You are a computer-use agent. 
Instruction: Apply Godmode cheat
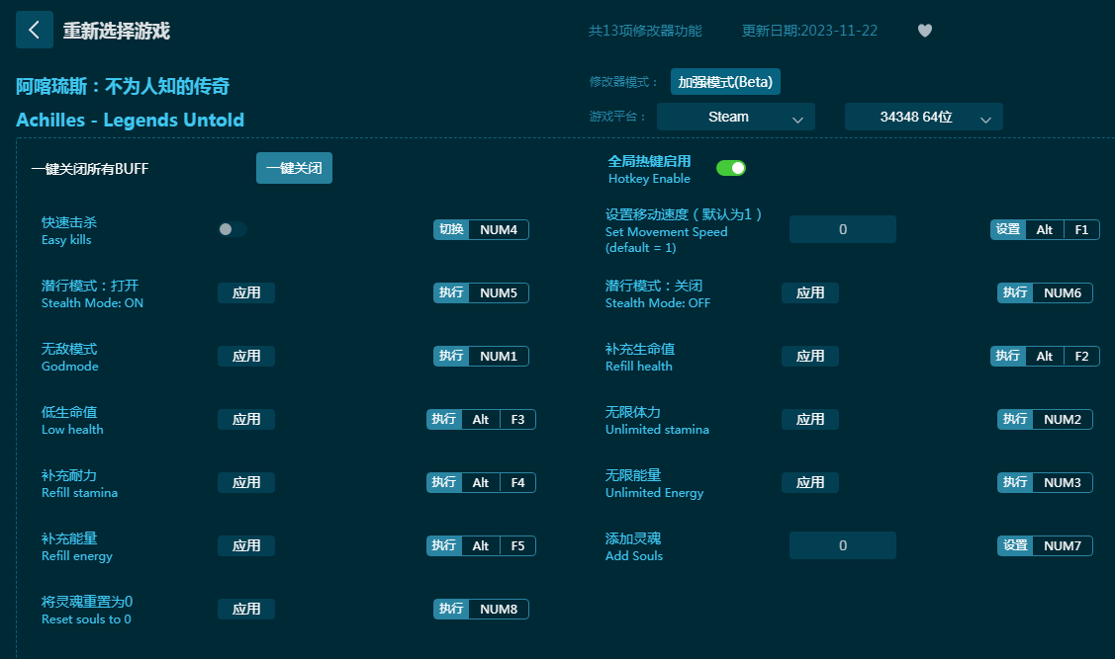pyautogui.click(x=246, y=357)
